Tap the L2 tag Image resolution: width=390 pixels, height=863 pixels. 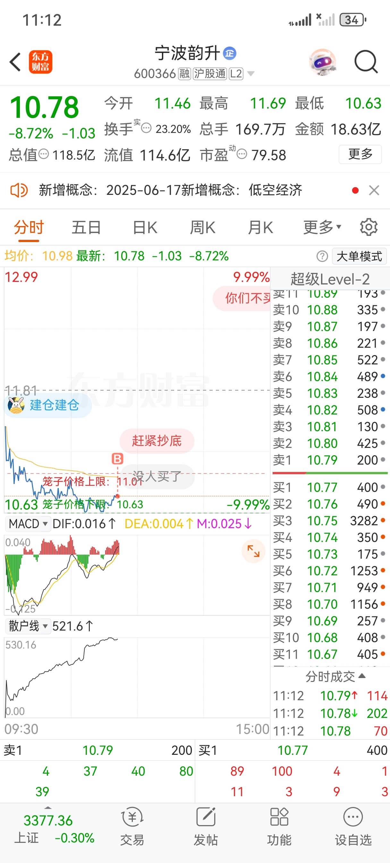(x=236, y=74)
